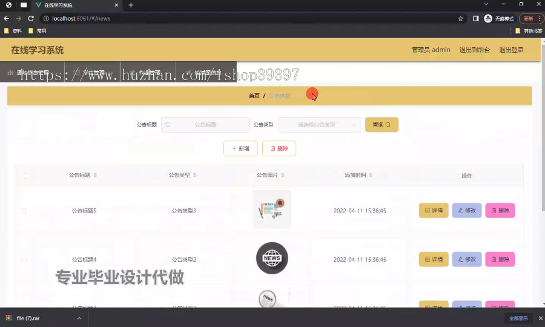Close the downloads bar
Viewport: 545px width, 327px height.
coord(541,318)
